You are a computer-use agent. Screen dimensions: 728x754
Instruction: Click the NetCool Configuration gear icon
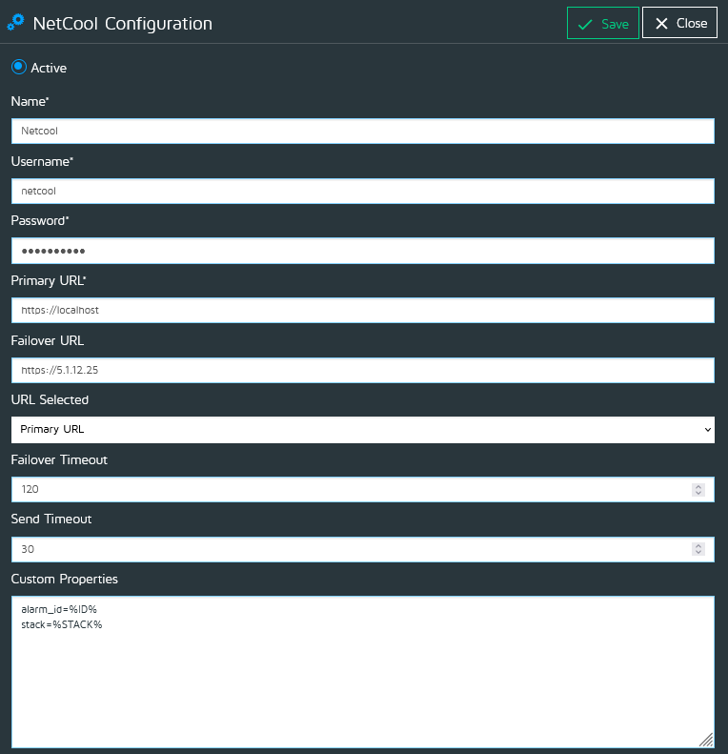[x=16, y=22]
